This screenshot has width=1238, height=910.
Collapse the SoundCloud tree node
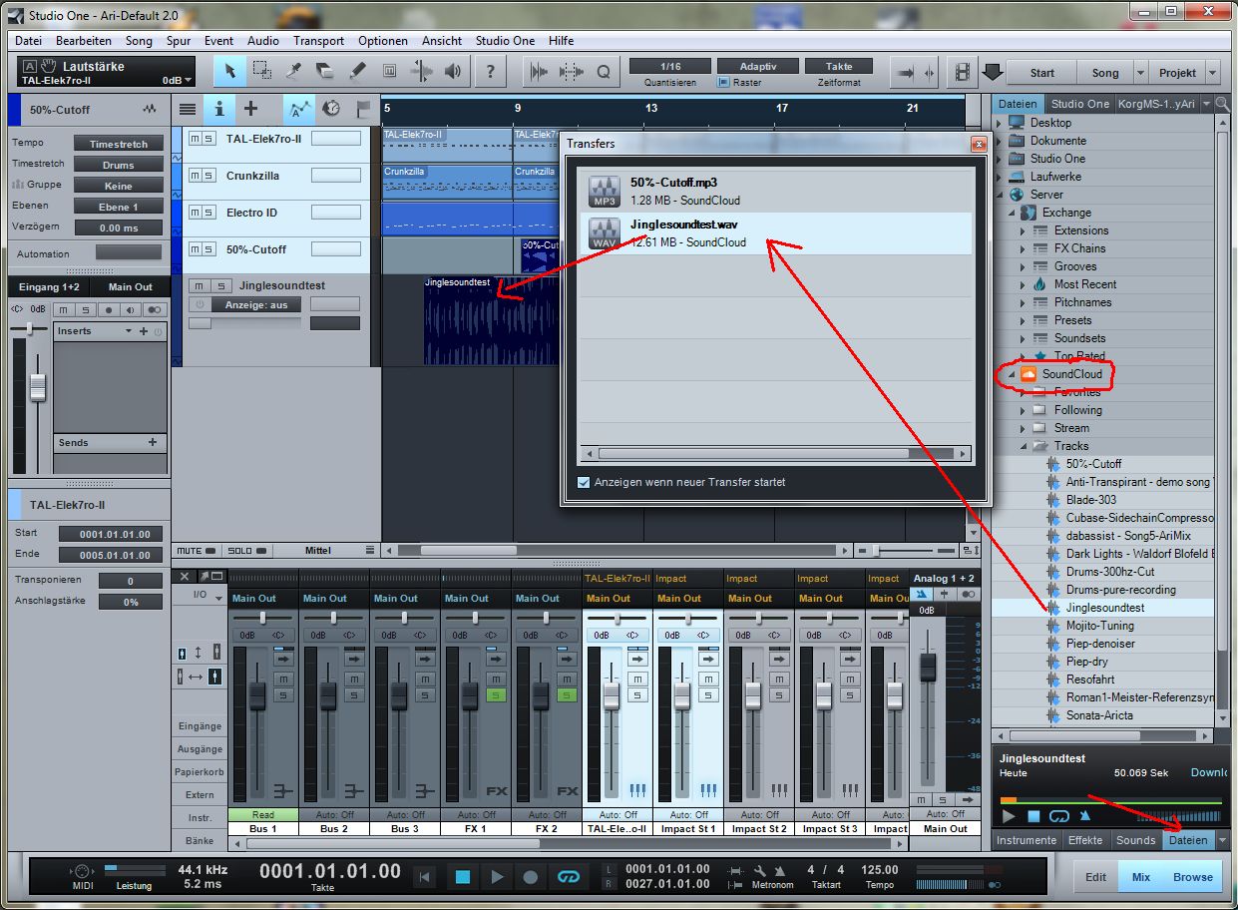coord(1012,374)
